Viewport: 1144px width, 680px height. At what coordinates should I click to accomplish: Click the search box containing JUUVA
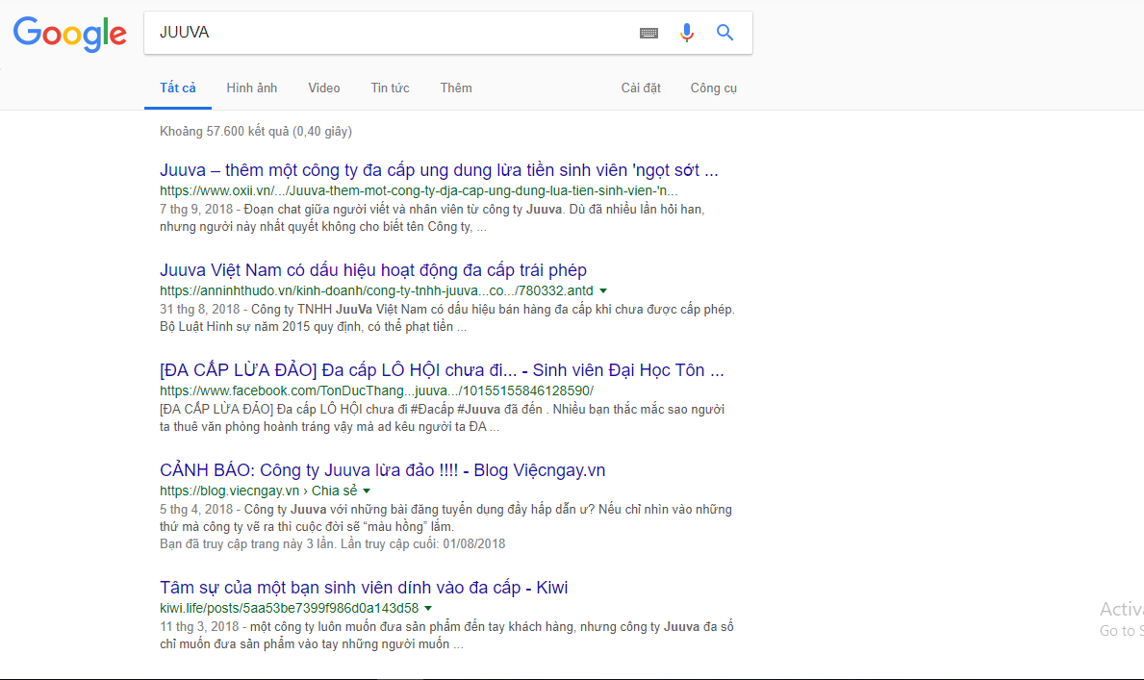tap(385, 34)
